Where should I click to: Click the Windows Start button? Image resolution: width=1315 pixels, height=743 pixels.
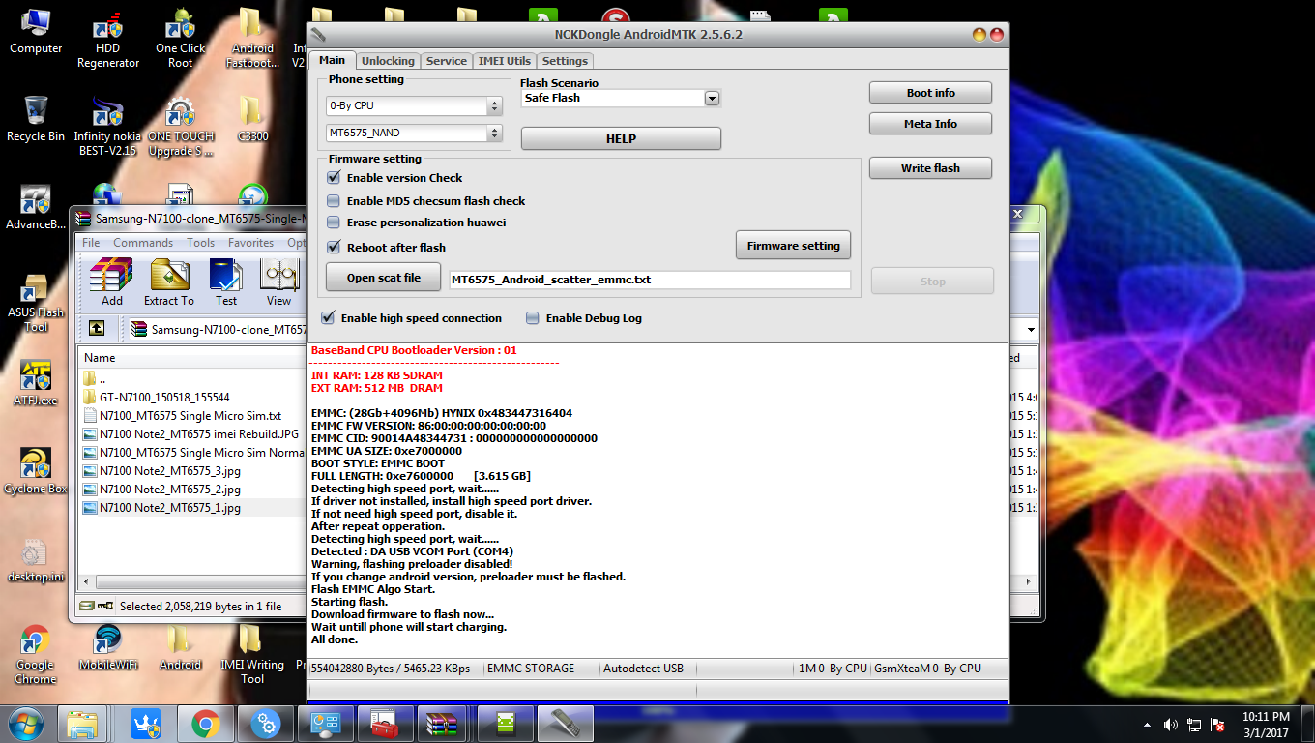click(26, 723)
